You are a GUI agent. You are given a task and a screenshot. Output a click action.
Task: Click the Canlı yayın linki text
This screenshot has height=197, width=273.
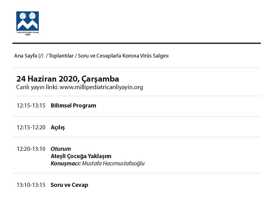[37, 87]
